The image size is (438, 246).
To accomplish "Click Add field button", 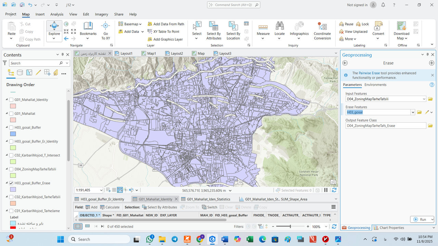I will click(91, 207).
